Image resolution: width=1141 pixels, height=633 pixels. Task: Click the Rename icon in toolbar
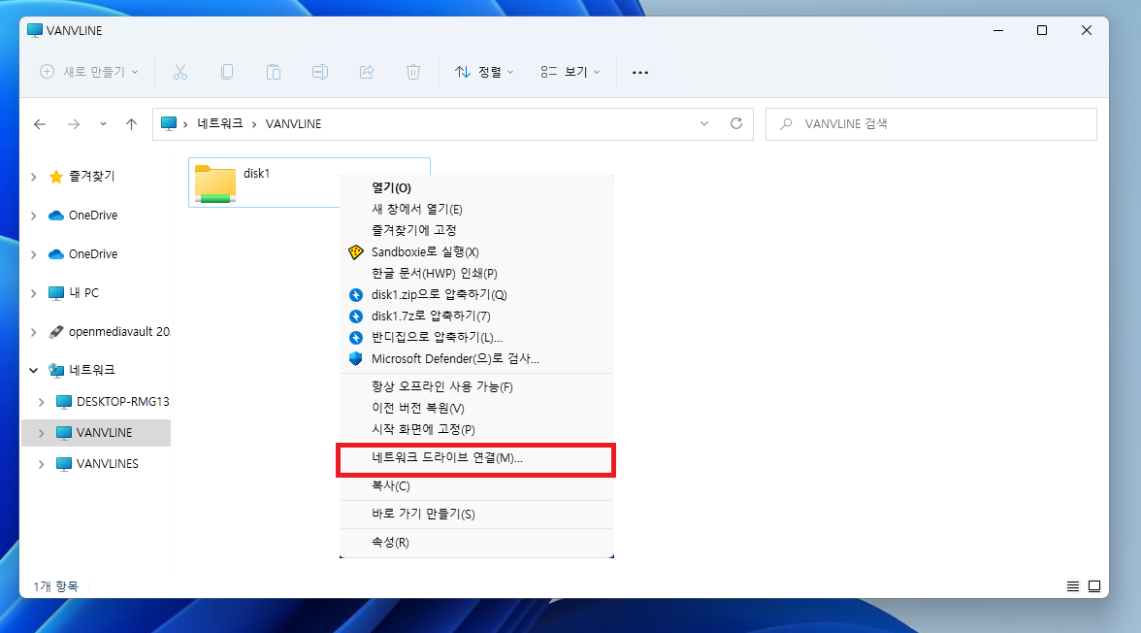click(320, 72)
